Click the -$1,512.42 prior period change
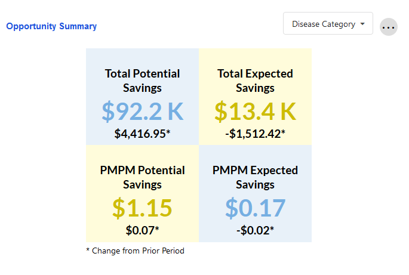Image resolution: width=409 pixels, height=275 pixels. [x=253, y=134]
